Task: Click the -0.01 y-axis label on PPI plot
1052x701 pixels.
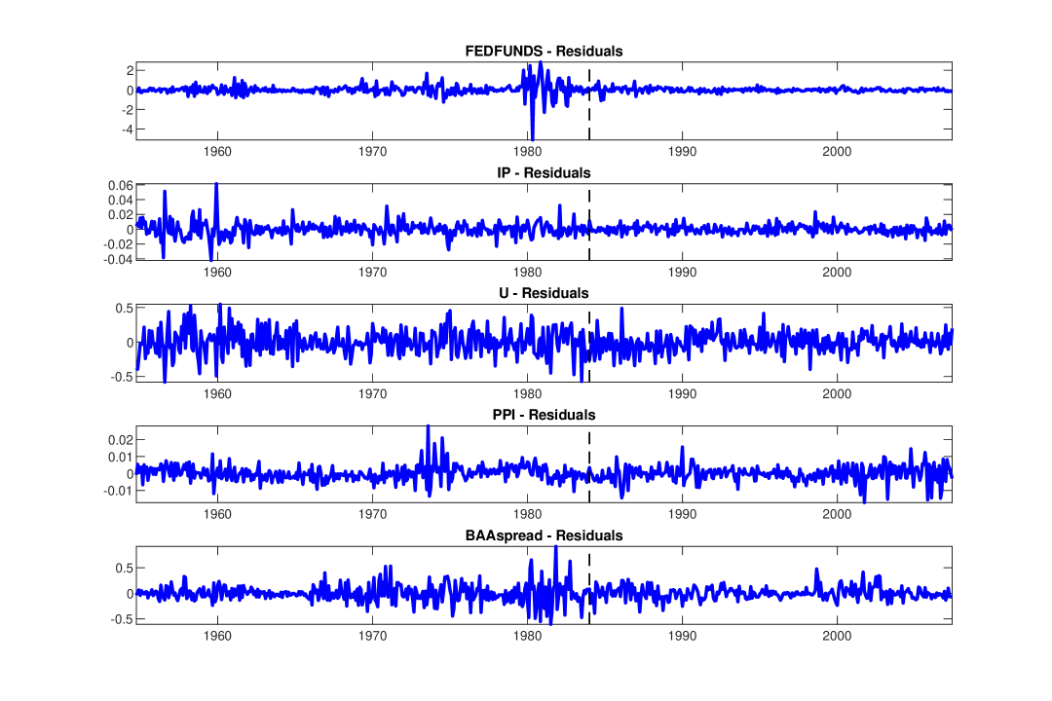Action: point(118,491)
